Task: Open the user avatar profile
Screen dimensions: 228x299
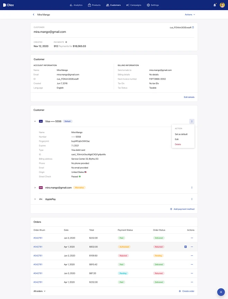Action: click(222, 5)
